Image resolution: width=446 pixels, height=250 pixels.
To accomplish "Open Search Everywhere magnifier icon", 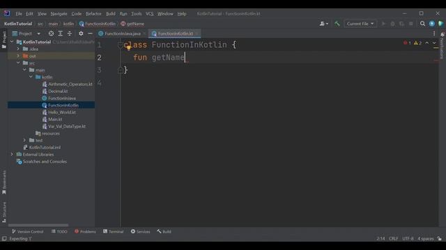I will tap(423, 24).
